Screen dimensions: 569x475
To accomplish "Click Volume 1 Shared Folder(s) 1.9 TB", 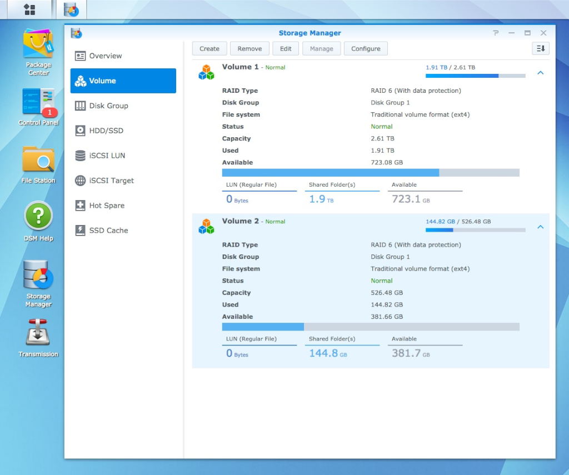I will coord(321,199).
